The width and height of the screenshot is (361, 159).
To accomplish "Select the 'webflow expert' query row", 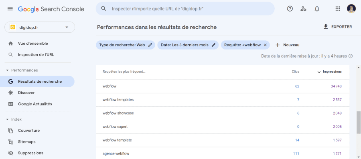I will [x=223, y=127].
